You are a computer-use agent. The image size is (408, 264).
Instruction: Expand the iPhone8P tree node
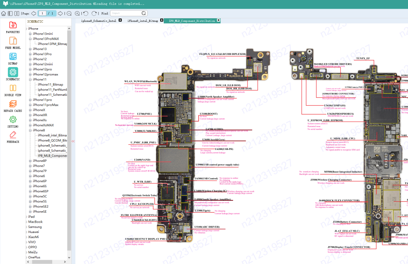pyautogui.click(x=30, y=161)
